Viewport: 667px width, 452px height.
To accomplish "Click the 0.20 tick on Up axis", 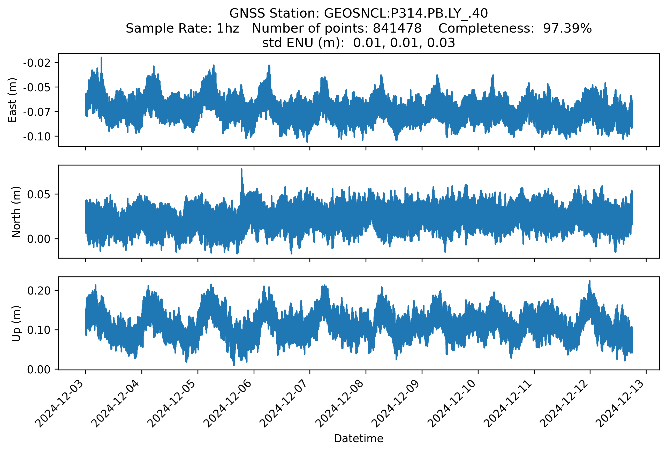I will (39, 291).
